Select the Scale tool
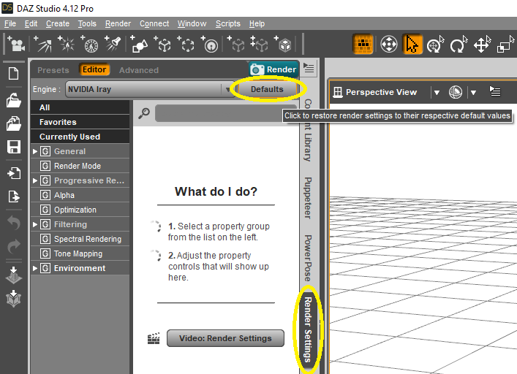Screen dimensions: 517x374 [x=505, y=44]
